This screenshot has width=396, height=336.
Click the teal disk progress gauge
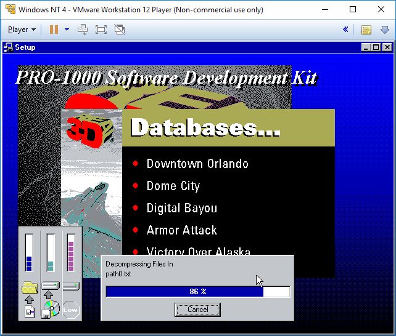coord(51,253)
